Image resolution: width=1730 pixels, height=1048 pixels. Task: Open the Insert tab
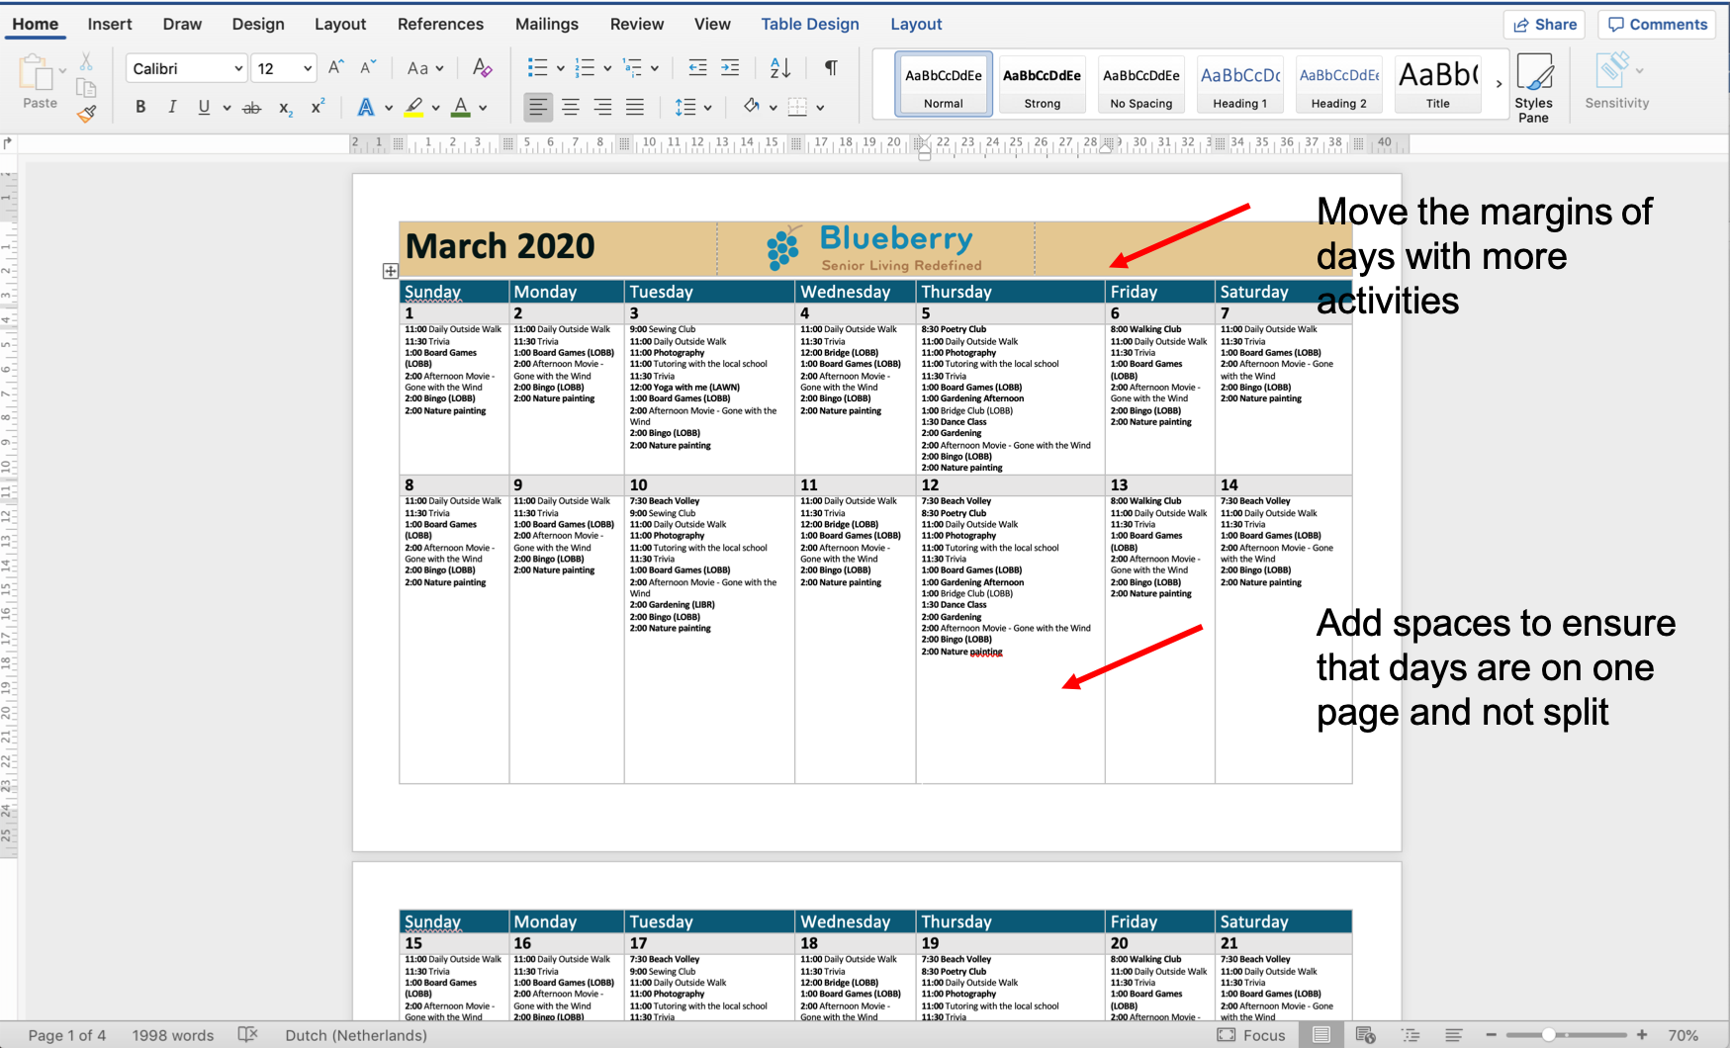point(110,24)
